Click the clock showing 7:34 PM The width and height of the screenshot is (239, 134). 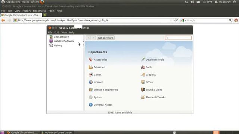pos(207,2)
